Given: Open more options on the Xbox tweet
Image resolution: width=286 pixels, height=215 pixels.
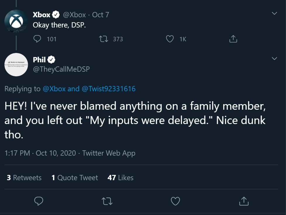Looking at the screenshot, I should click(x=274, y=13).
